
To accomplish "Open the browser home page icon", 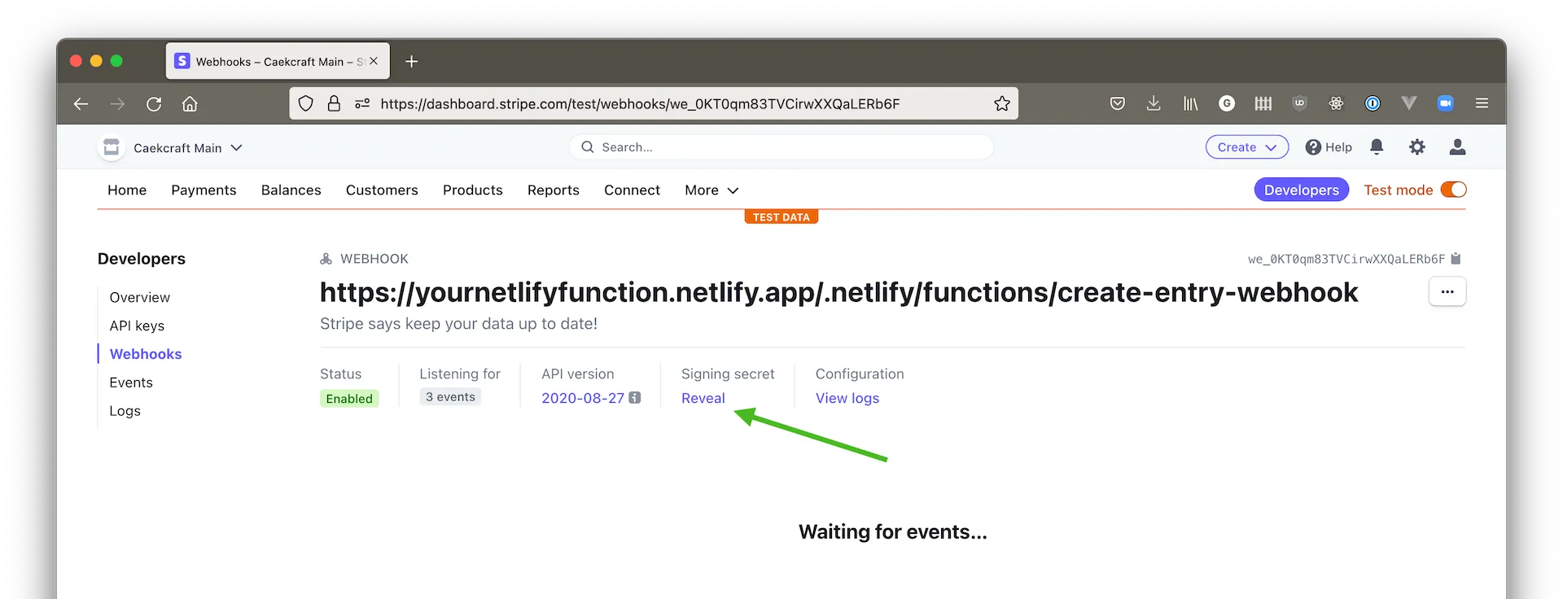I will (190, 103).
